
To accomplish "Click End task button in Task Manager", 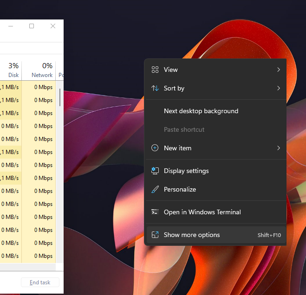I will [40, 282].
